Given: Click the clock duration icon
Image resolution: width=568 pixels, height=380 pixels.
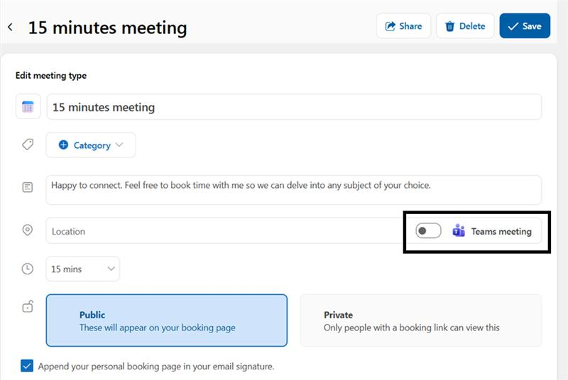Looking at the screenshot, I should [x=28, y=269].
